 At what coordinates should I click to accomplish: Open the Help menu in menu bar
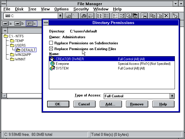pos(117,9)
